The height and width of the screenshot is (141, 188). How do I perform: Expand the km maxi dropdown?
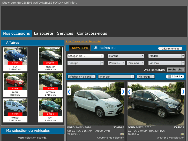pyautogui.click(x=166, y=63)
